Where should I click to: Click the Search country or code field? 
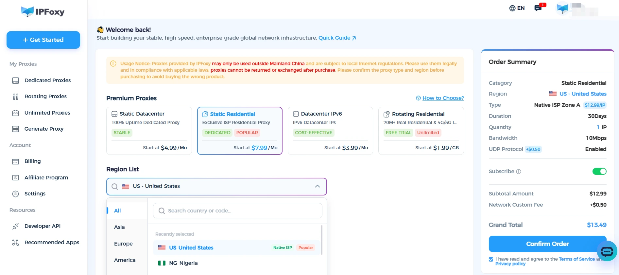pyautogui.click(x=237, y=211)
